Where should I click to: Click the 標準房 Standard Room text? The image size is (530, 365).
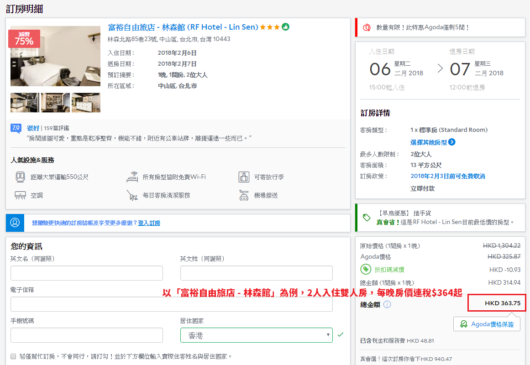point(449,130)
